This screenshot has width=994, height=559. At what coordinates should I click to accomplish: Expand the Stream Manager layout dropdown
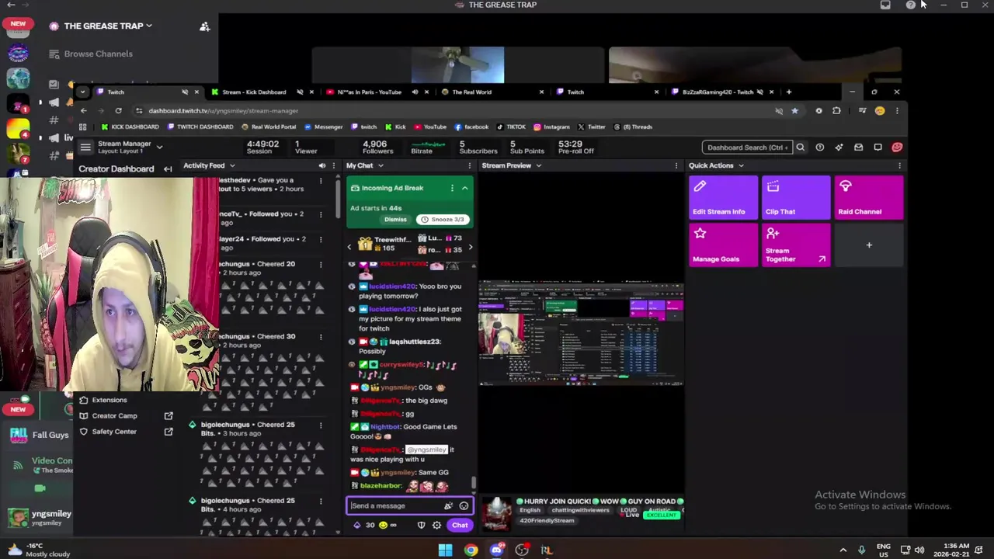coord(159,147)
